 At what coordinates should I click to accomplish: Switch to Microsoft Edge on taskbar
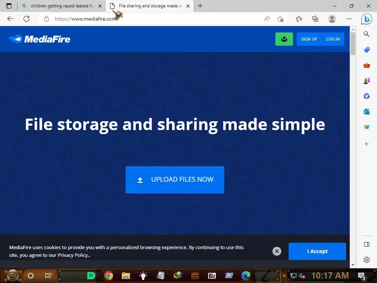246,276
